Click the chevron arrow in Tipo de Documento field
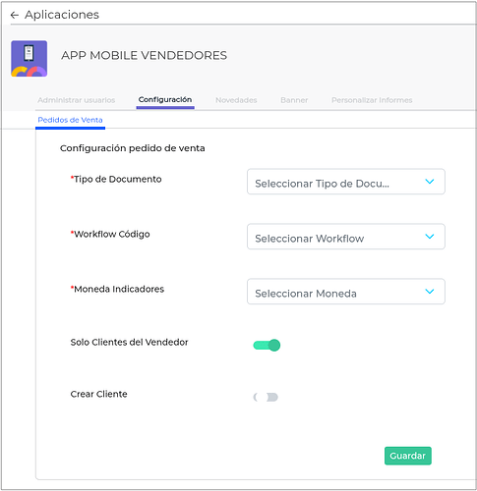Image resolution: width=477 pixels, height=491 pixels. click(x=430, y=182)
